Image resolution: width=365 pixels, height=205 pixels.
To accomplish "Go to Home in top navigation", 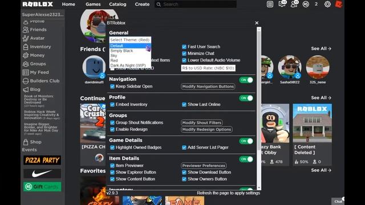I will [x=68, y=4].
